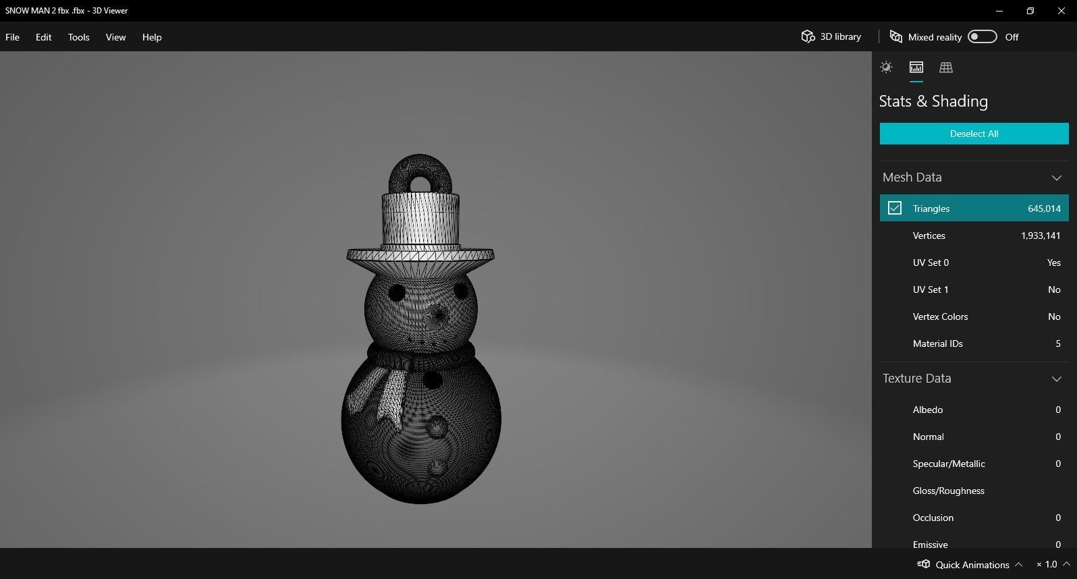Screen dimensions: 1077x579
Task: Select the Emissive row
Action: (974, 541)
